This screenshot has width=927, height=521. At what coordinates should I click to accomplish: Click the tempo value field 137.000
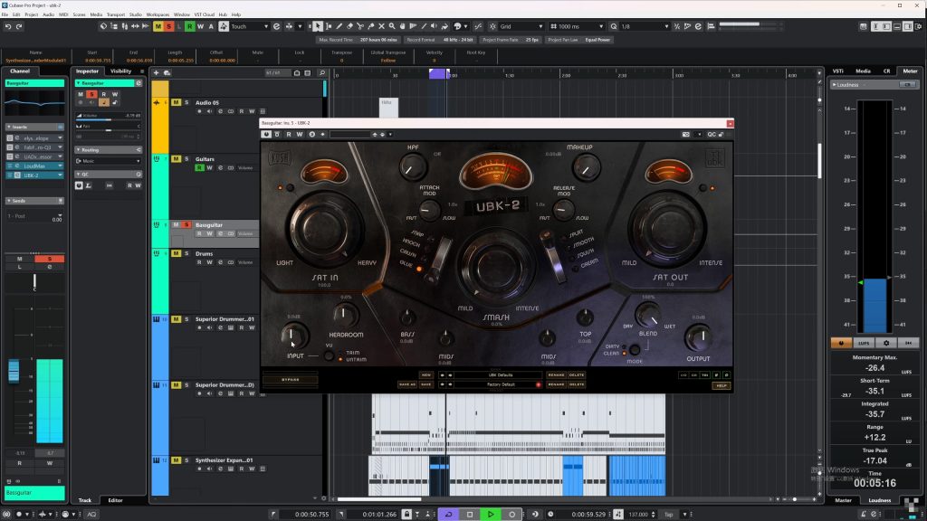(x=639, y=515)
